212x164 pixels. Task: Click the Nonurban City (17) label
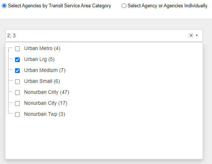pyautogui.click(x=46, y=103)
